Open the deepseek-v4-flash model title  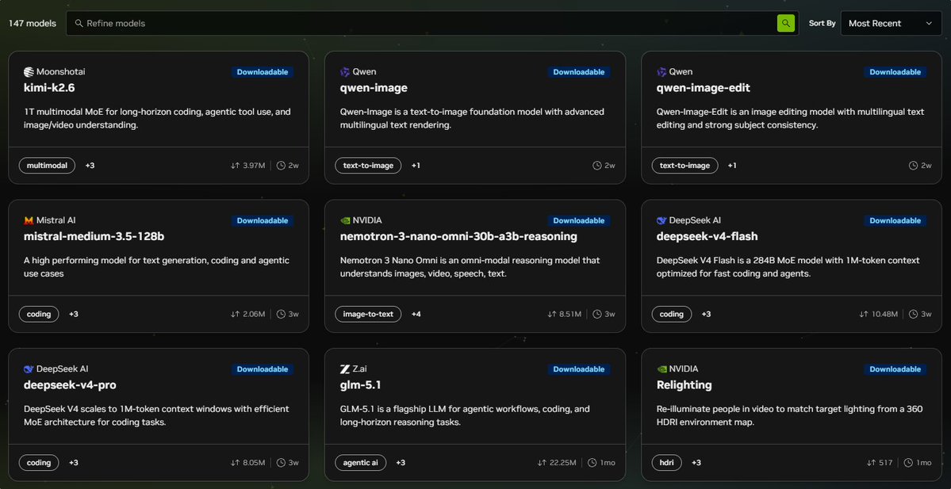[x=707, y=236]
